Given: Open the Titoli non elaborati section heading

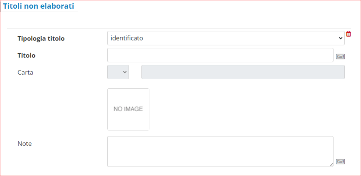Looking at the screenshot, I should [x=39, y=6].
